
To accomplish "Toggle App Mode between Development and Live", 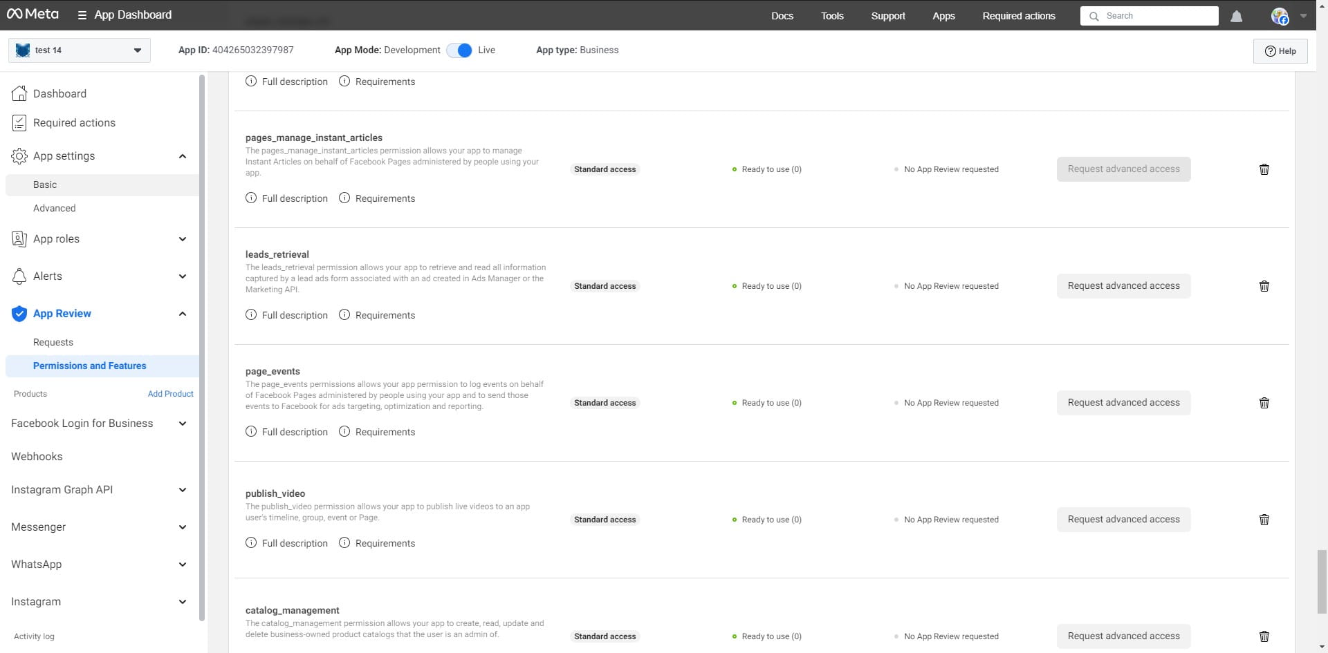I will pyautogui.click(x=459, y=50).
